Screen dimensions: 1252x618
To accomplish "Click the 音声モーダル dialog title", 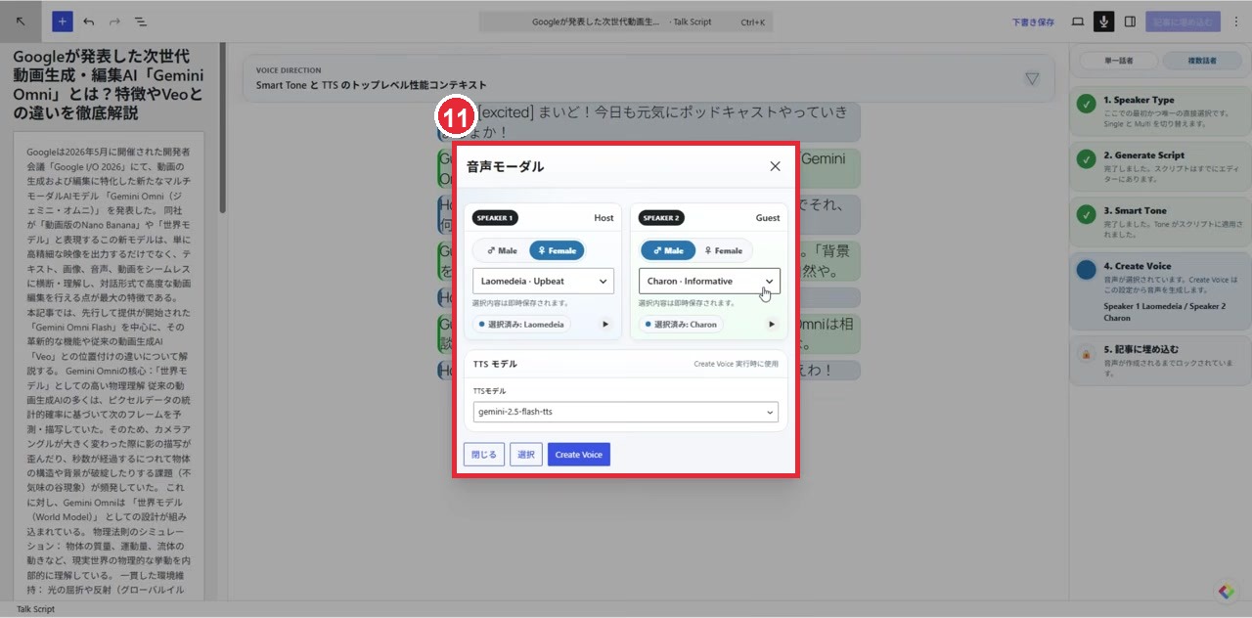I will (x=506, y=166).
